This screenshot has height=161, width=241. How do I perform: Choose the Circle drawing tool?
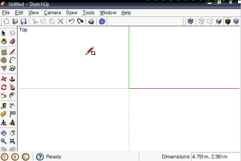coord(4,60)
